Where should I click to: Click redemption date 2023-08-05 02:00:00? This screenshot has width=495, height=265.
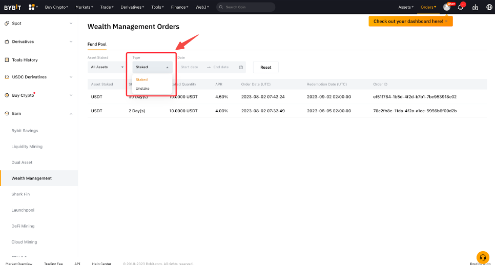[x=328, y=111]
